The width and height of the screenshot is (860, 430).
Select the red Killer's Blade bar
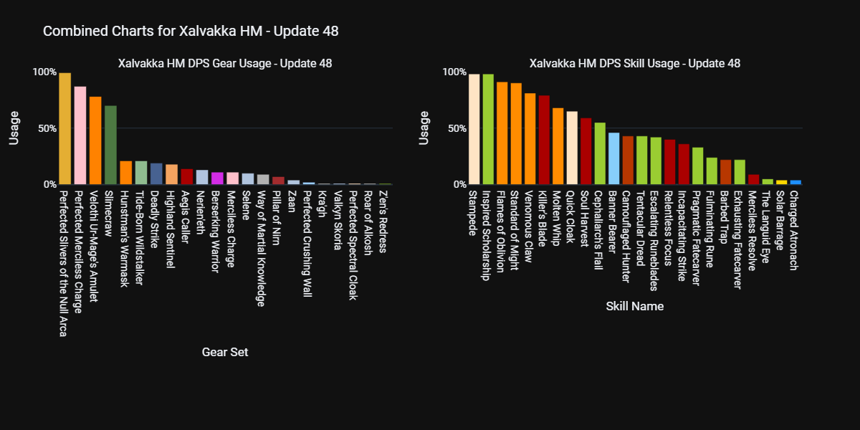(544, 140)
